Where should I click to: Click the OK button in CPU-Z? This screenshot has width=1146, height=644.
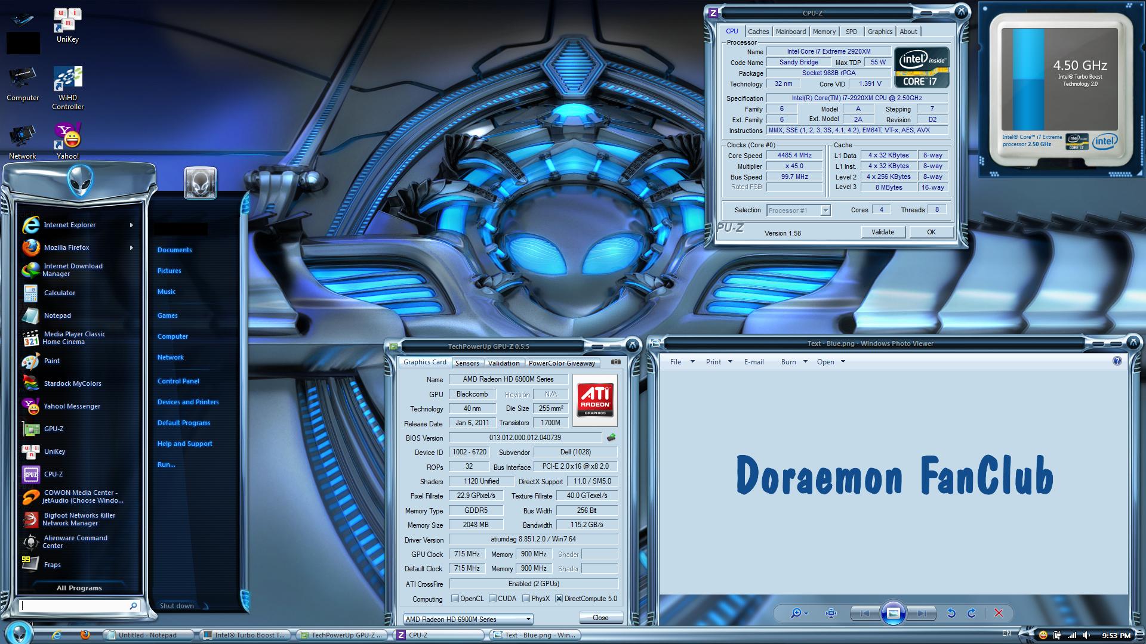[931, 232]
